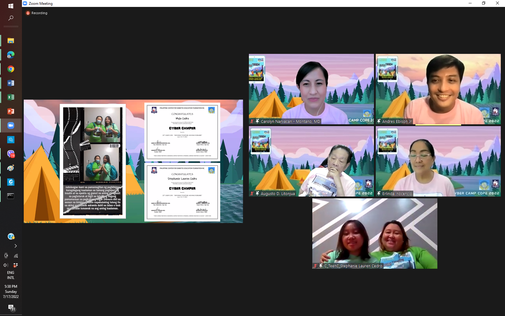Open Viber from the taskbar

tap(11, 154)
